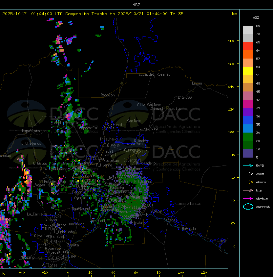Pick the light gray 80 dBZ swatch

(248, 30)
